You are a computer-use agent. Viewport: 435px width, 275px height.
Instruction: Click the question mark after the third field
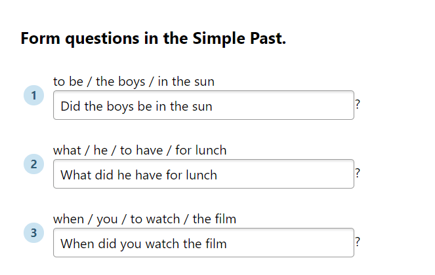[x=358, y=242]
